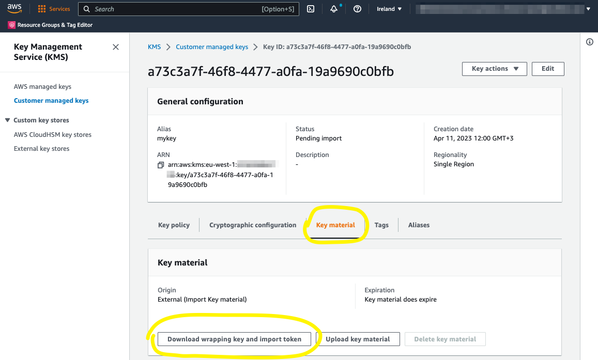Click the General configuration heading
This screenshot has height=360, width=598.
pyautogui.click(x=200, y=101)
